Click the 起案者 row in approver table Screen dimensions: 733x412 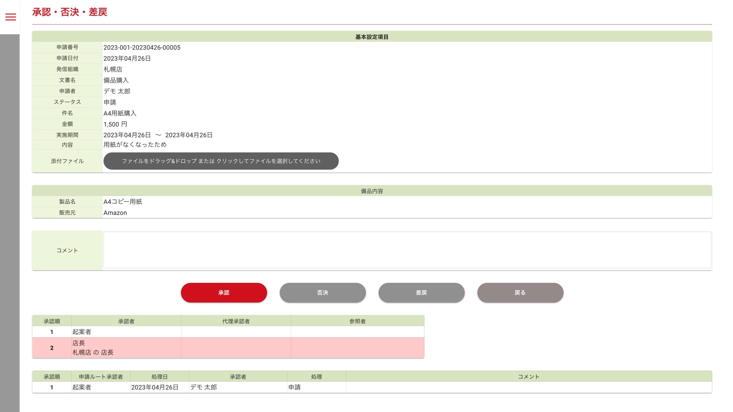pos(82,332)
